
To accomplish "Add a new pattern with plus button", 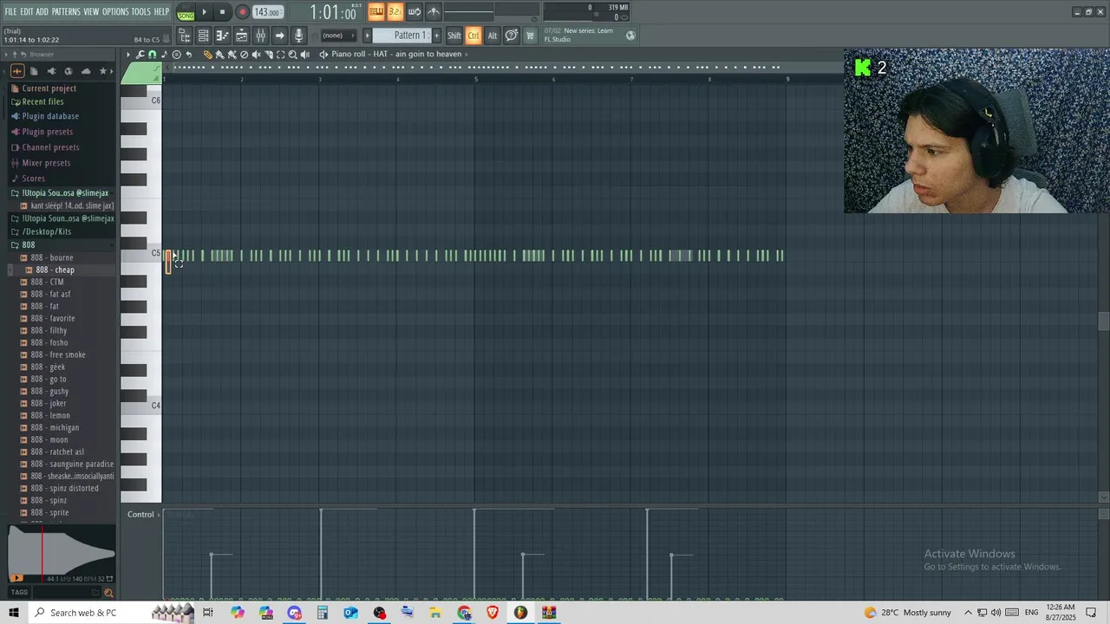I will pos(436,36).
